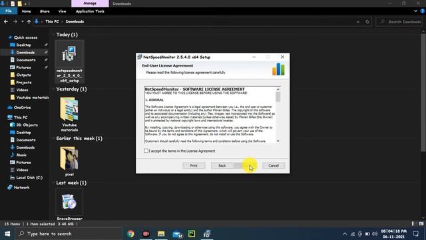426x240 pixels.
Task: Open the Projects folder in sidebar
Action: (24, 82)
